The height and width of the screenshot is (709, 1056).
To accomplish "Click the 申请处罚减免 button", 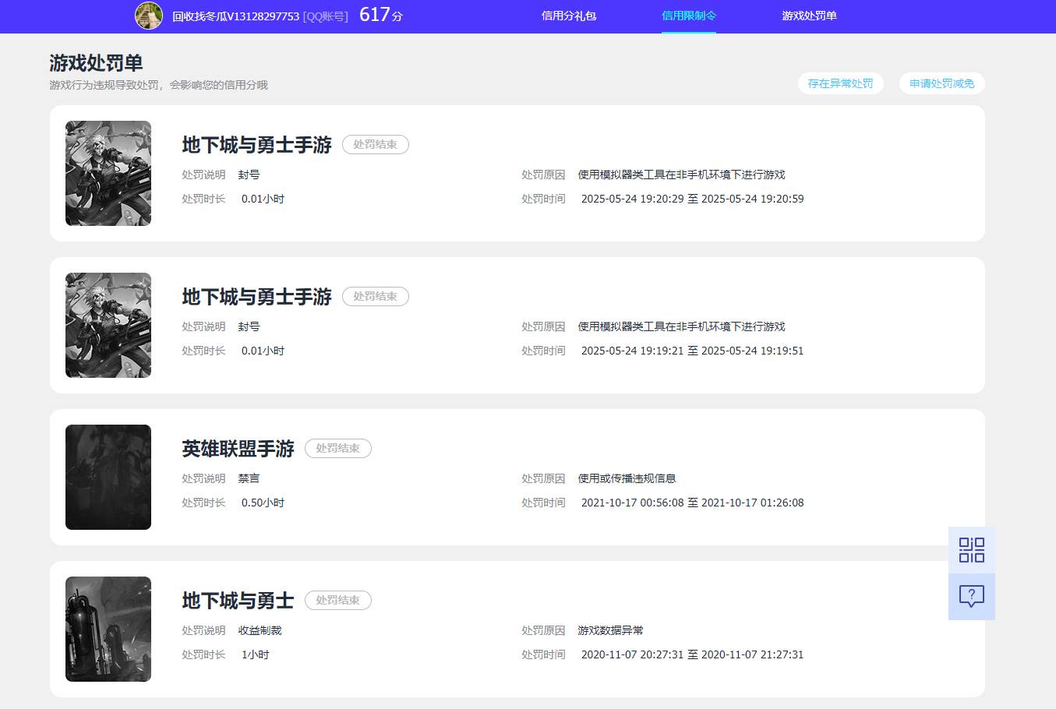I will click(x=941, y=83).
